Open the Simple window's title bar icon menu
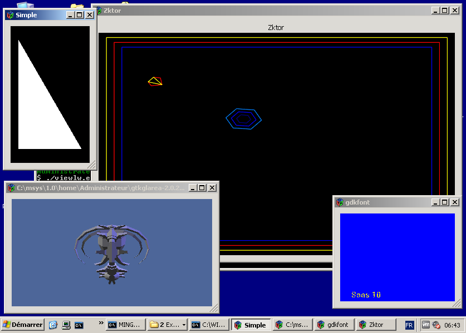This screenshot has width=466, height=333. coord(11,15)
